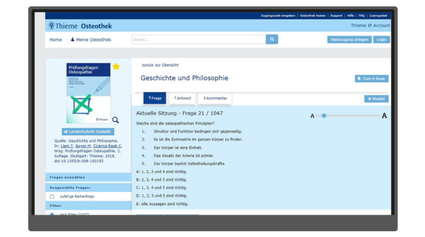
Task: Click statement 'Der Körper ist eine Einheit.'
Action: [x=178, y=148]
